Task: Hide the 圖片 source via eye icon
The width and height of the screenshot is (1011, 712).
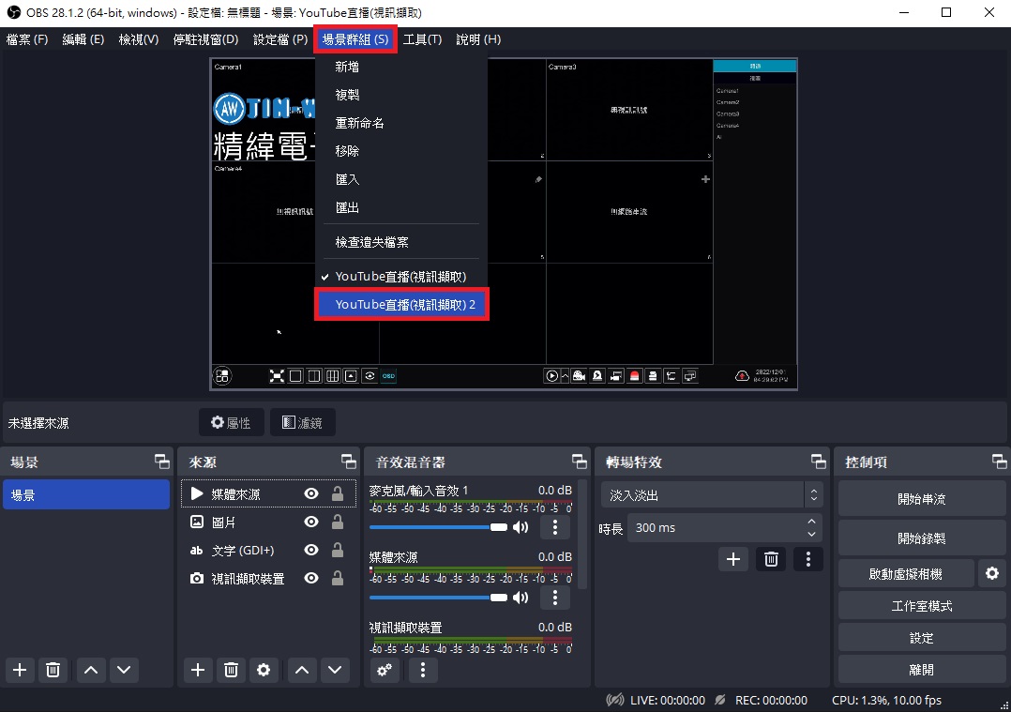Action: click(x=311, y=522)
